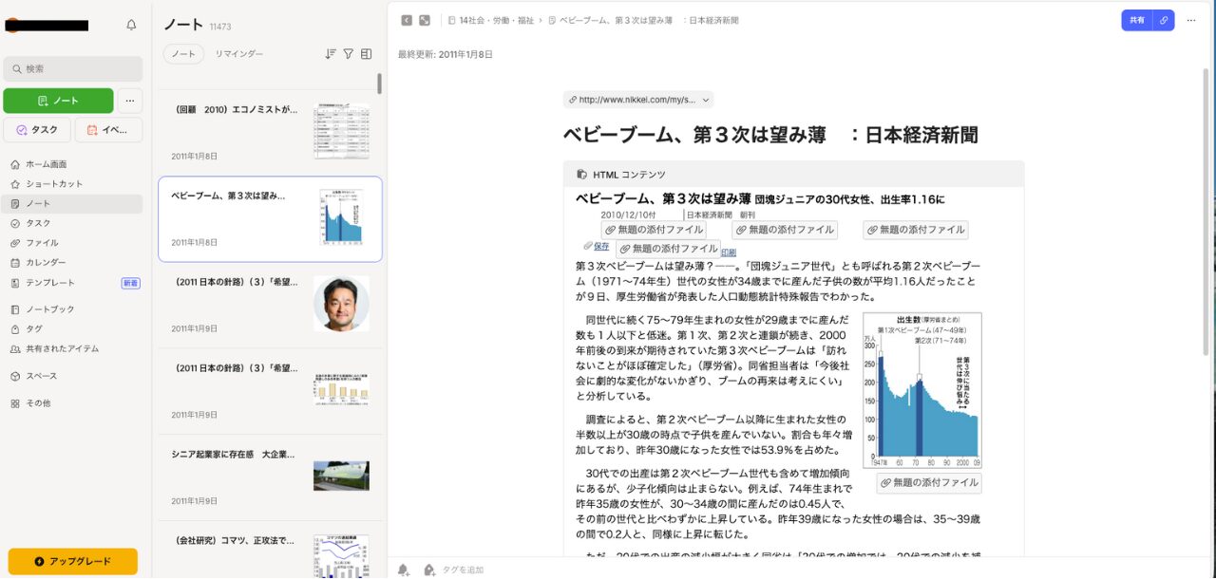1216x579 pixels.
Task: Expand the nikkei.com source URL dropdown
Action: click(x=637, y=99)
